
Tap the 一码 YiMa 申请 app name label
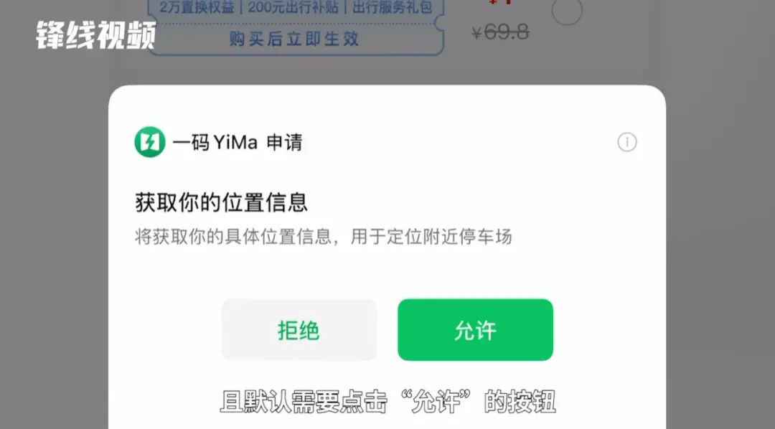[x=238, y=142]
